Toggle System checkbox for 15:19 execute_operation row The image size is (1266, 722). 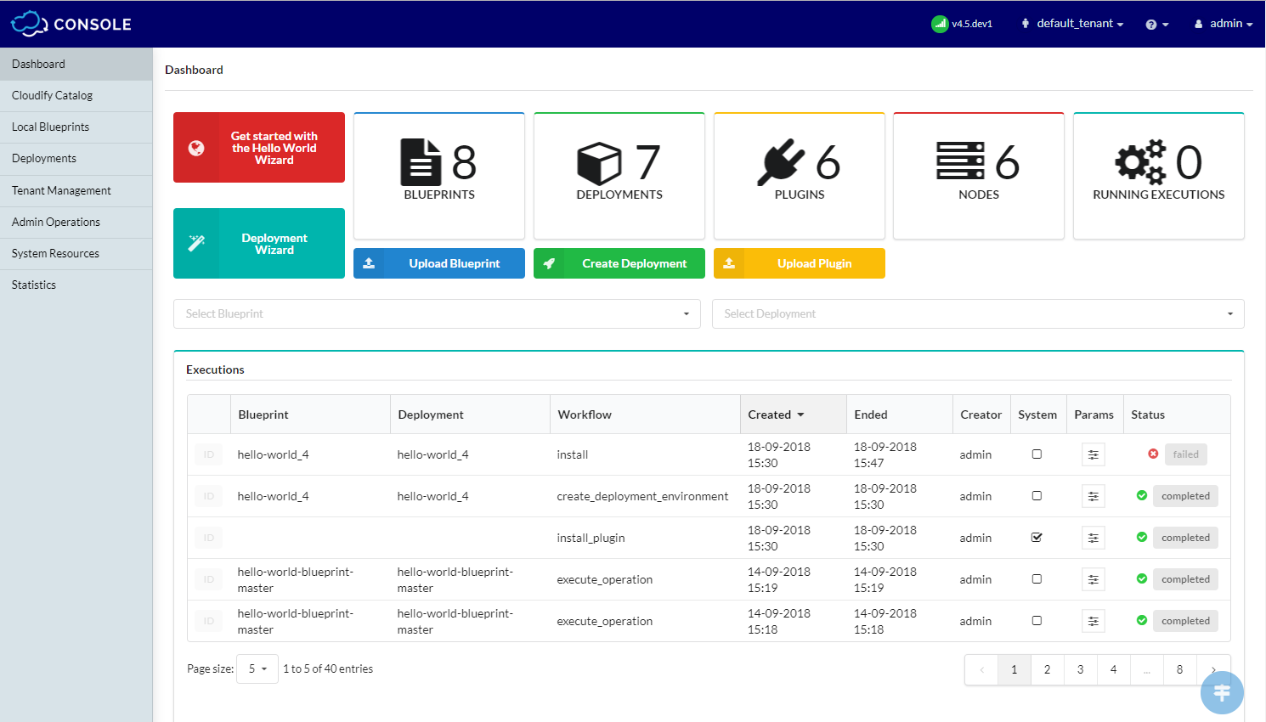click(1037, 578)
